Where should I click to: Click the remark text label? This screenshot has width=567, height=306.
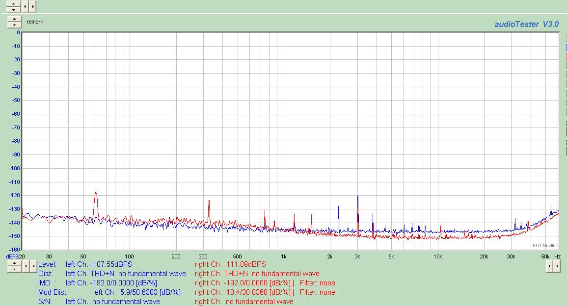[x=35, y=22]
